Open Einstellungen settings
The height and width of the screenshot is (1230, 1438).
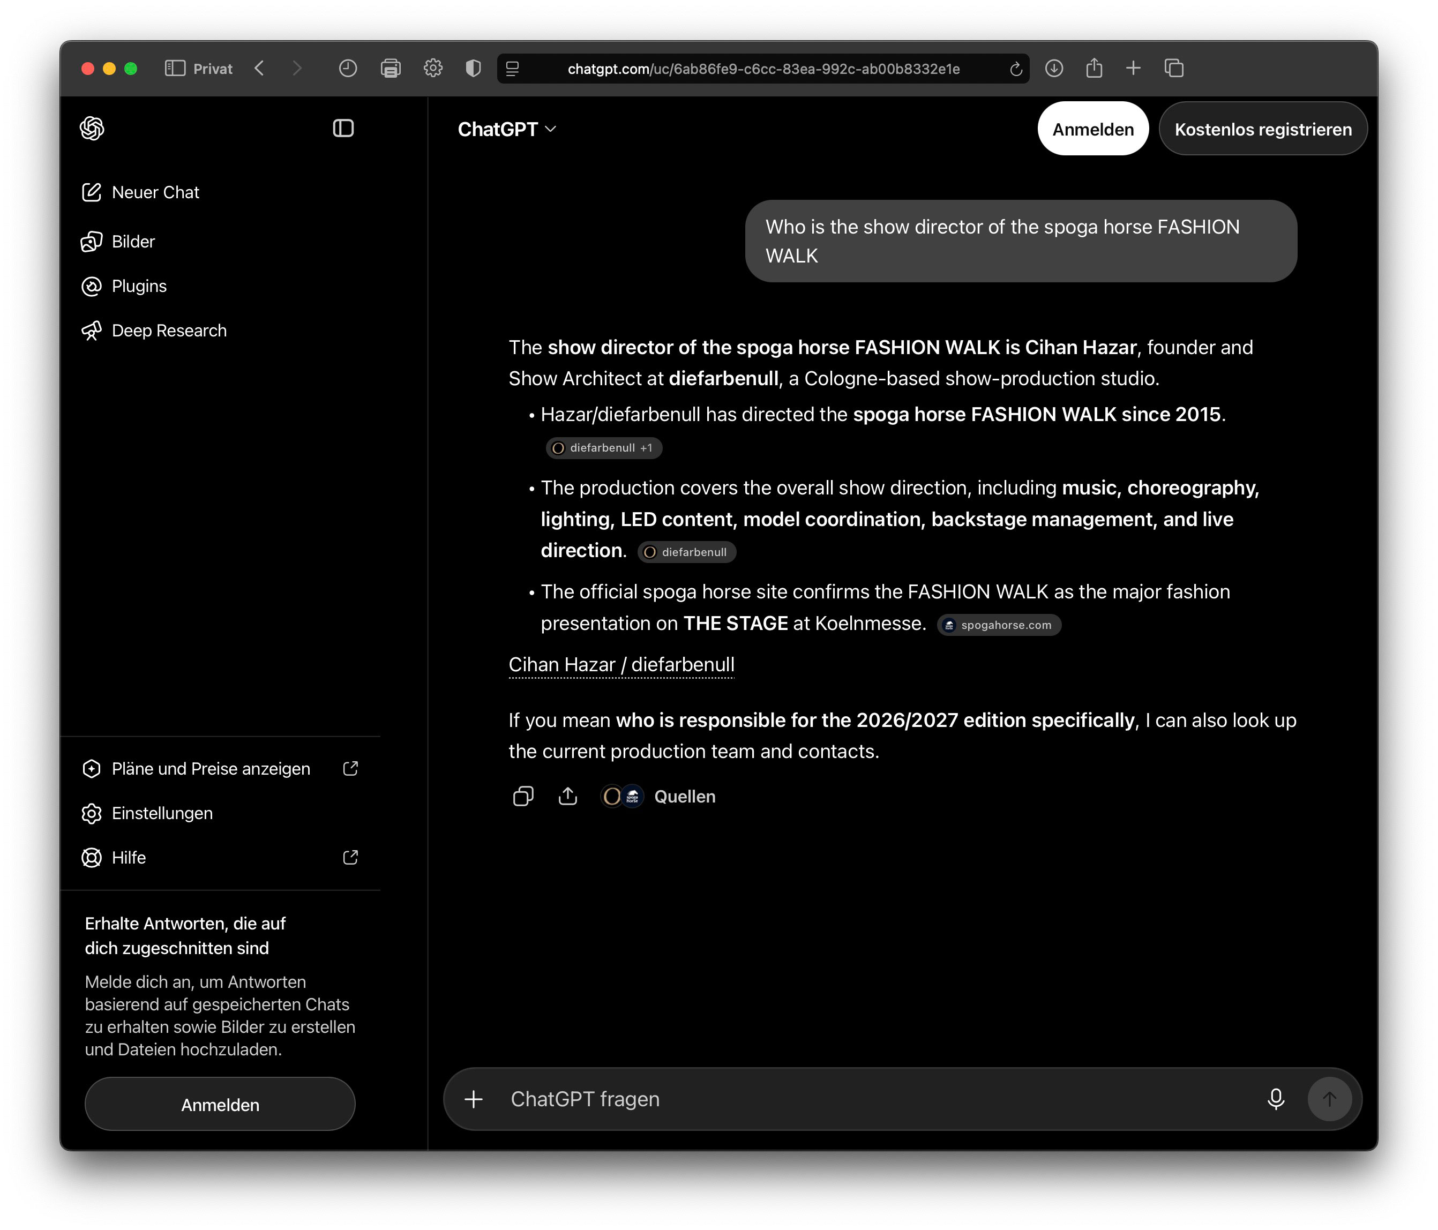point(147,813)
